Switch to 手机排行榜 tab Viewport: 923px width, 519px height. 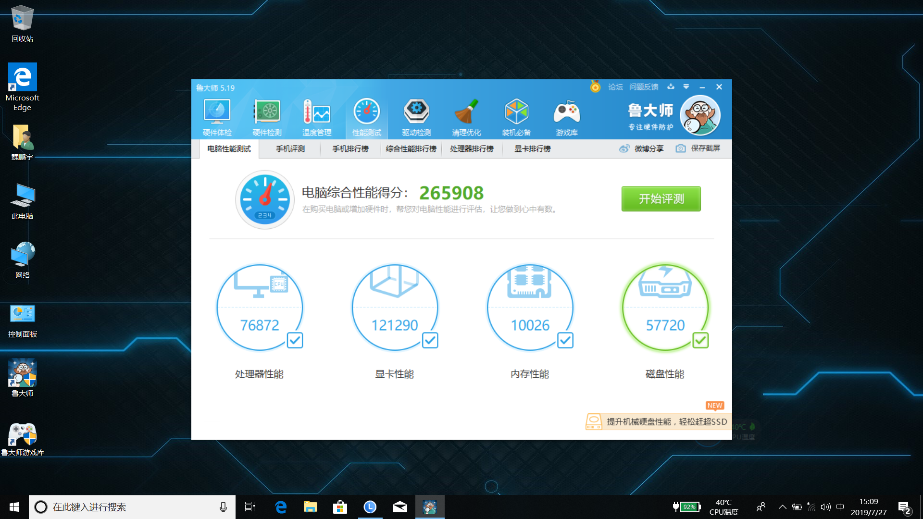pos(350,149)
